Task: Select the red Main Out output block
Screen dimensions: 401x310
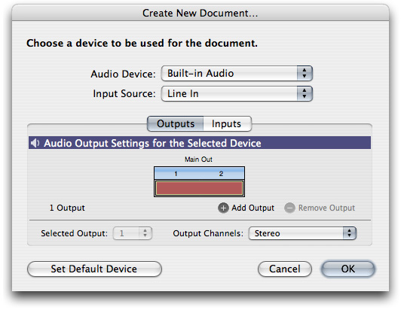Action: click(x=199, y=188)
